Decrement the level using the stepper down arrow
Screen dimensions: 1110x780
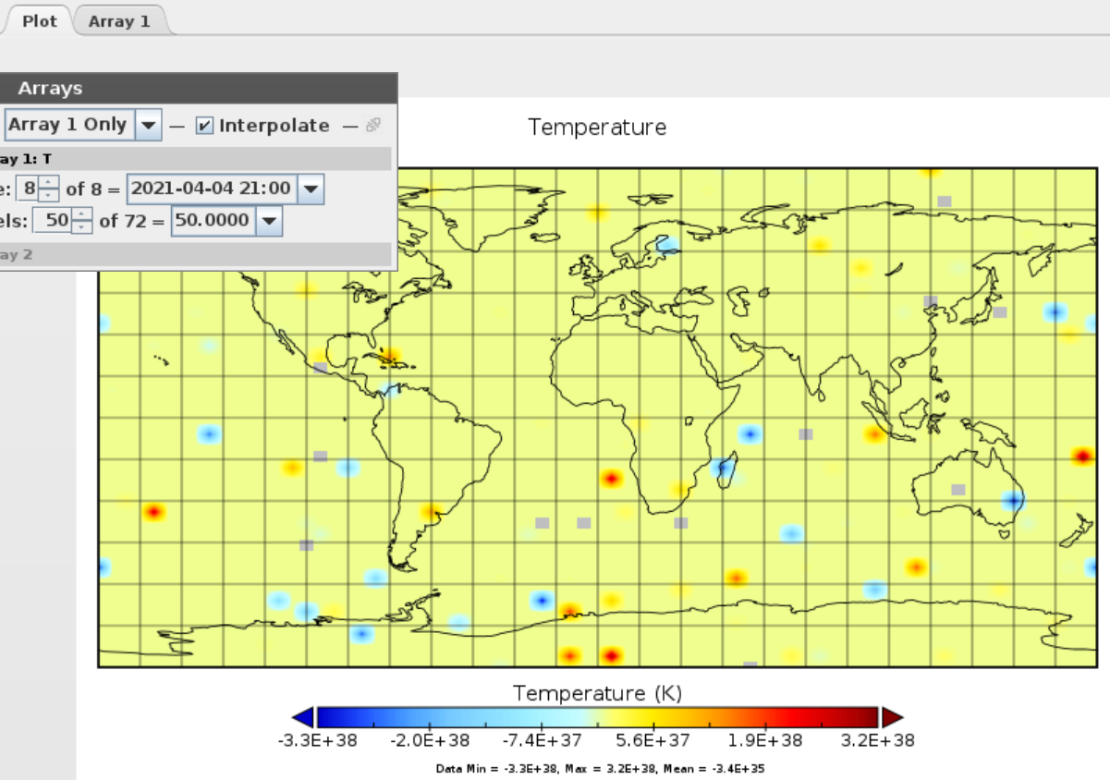(x=82, y=225)
